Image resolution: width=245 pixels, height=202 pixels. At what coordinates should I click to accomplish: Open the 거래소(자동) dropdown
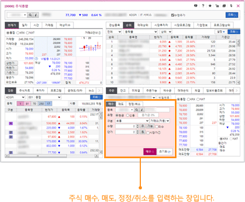(x=159, y=121)
